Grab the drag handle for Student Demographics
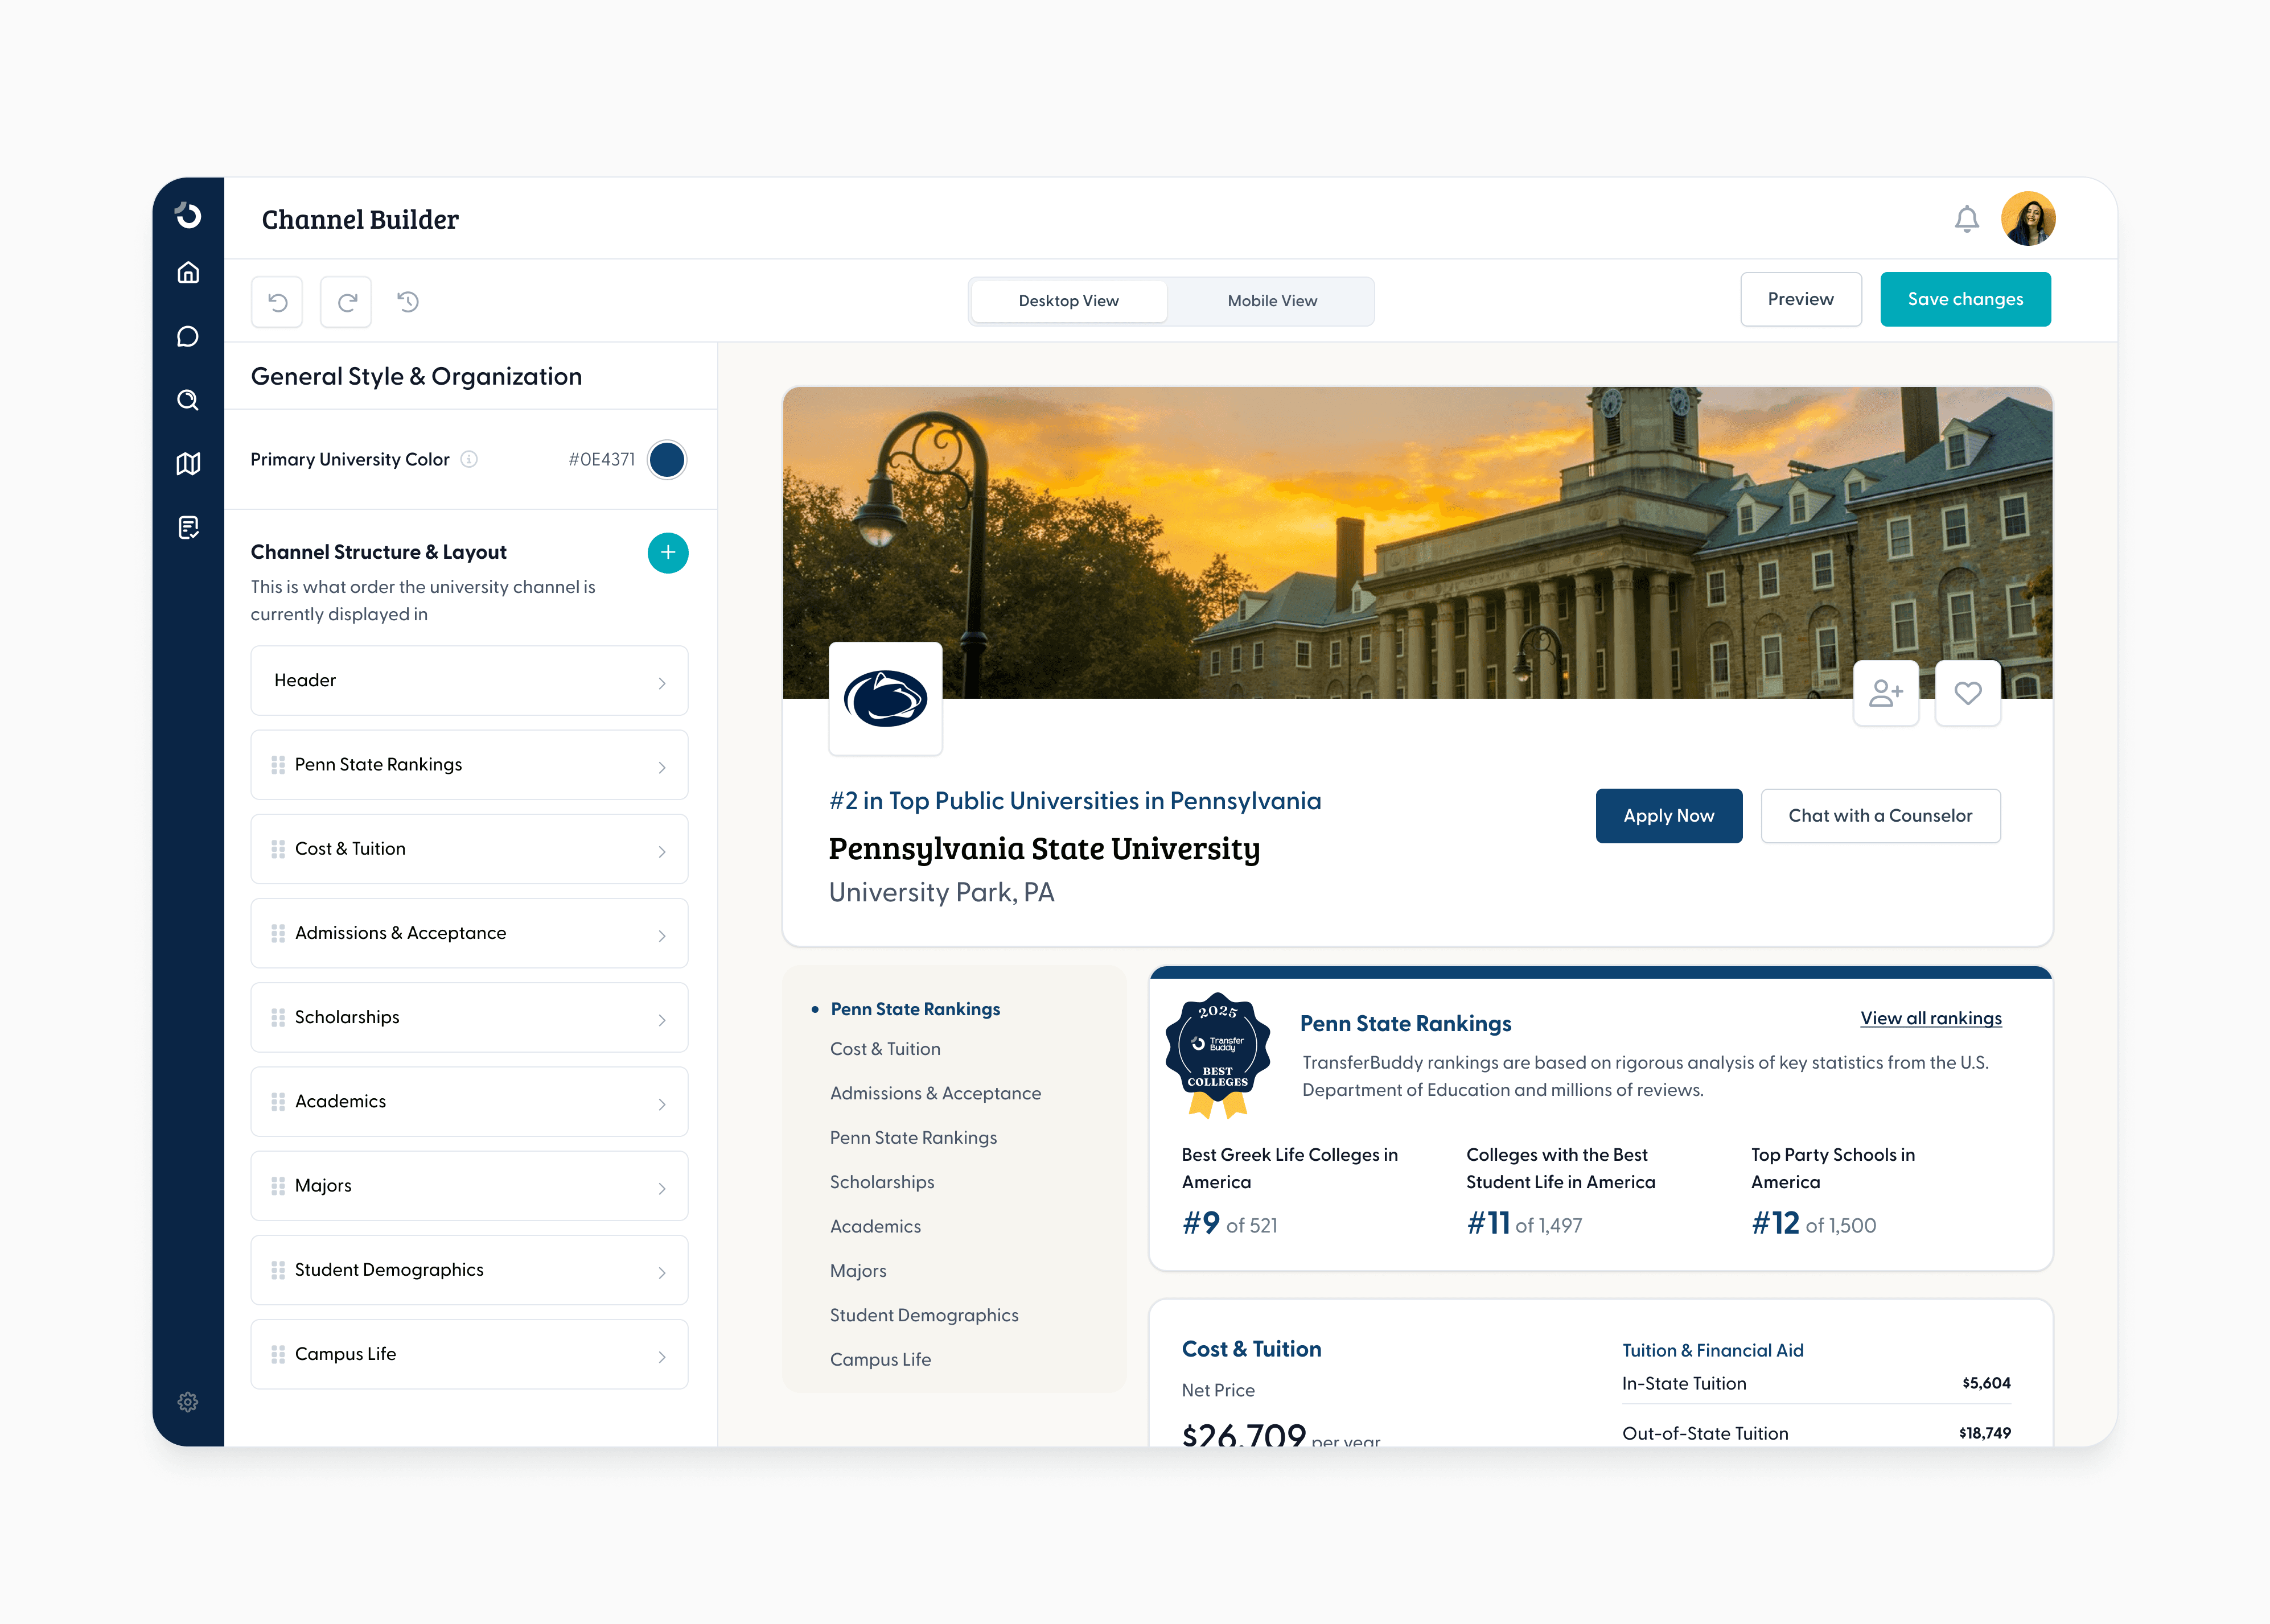Screen dimensions: 2270x1624 pos(278,1270)
